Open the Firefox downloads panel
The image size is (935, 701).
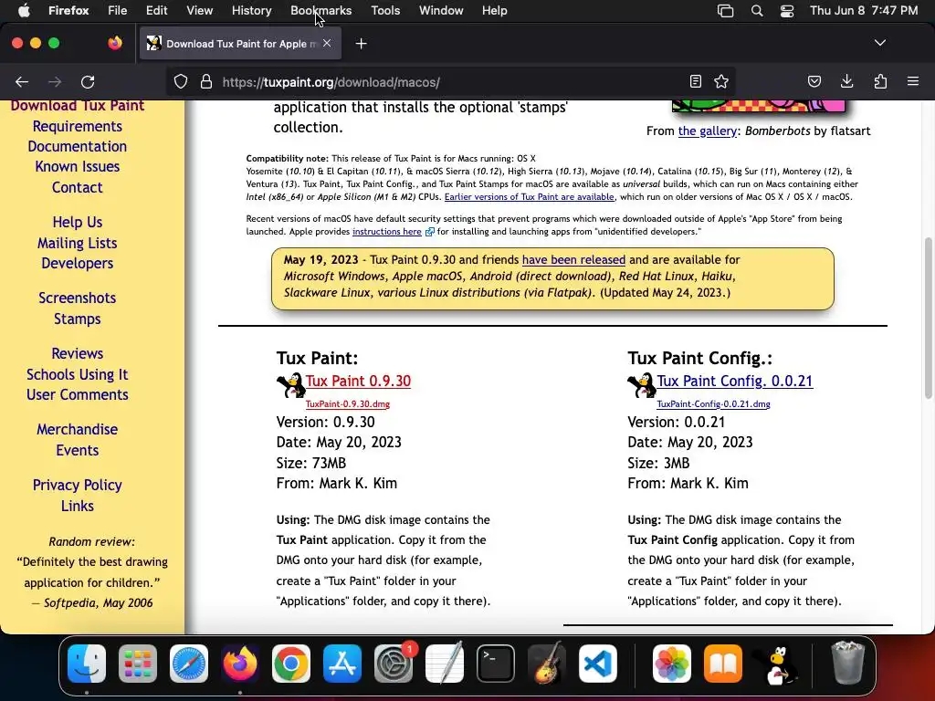coord(846,81)
